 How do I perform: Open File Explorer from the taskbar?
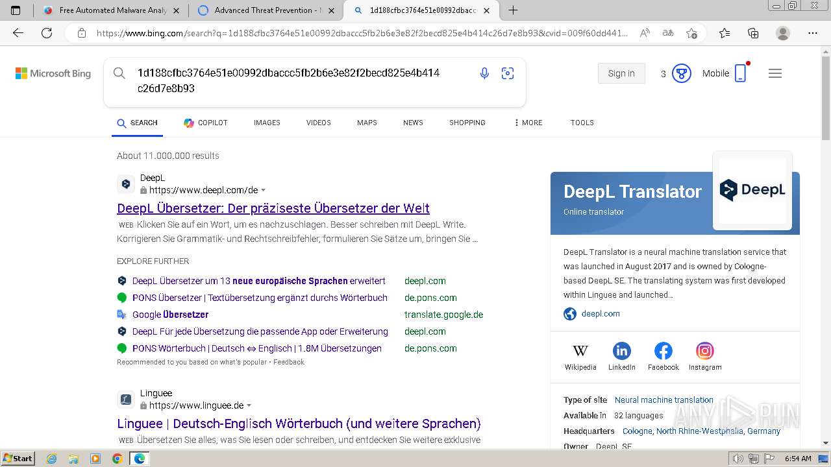point(73,459)
